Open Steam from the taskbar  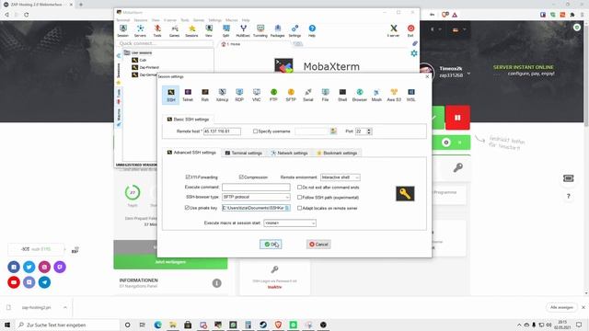coord(263,325)
